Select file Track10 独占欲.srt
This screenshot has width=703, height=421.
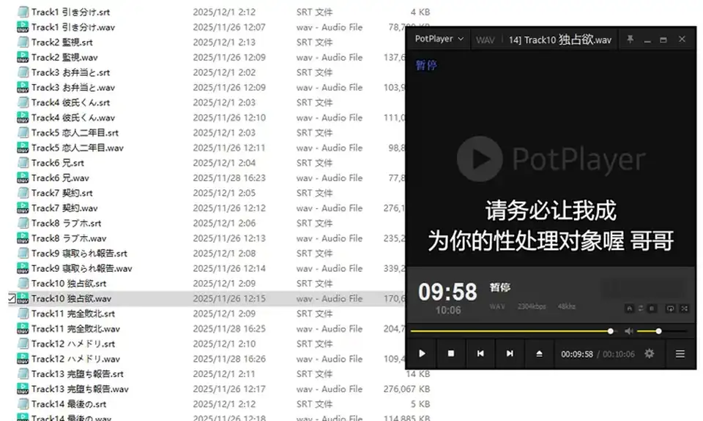69,284
